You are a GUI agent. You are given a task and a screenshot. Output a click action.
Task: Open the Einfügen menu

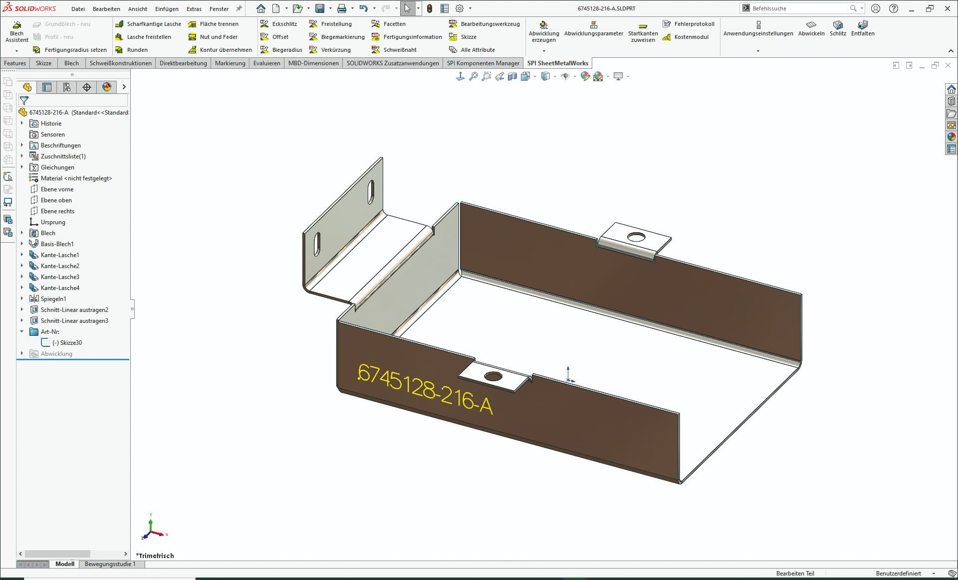point(167,8)
